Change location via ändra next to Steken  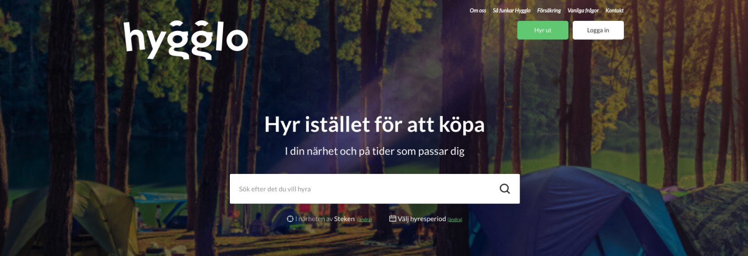[364, 220]
